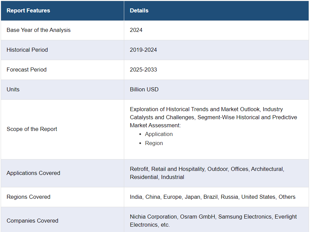This screenshot has height=232, width=310.
Task: Select the Historical Period row label
Action: pyautogui.click(x=27, y=50)
